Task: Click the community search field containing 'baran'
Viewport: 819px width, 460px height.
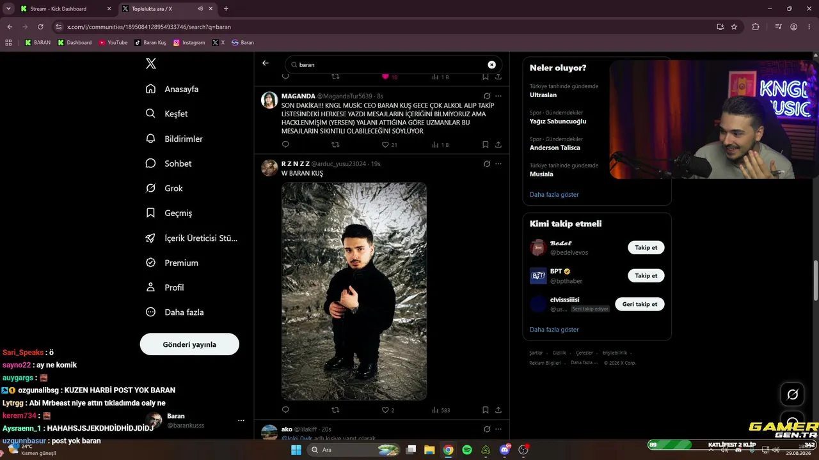Action: coord(393,65)
